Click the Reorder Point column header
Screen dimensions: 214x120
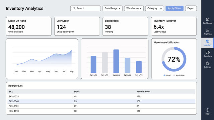143,92
